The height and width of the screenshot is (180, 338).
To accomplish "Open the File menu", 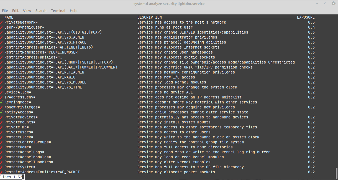I will pos(5,11).
